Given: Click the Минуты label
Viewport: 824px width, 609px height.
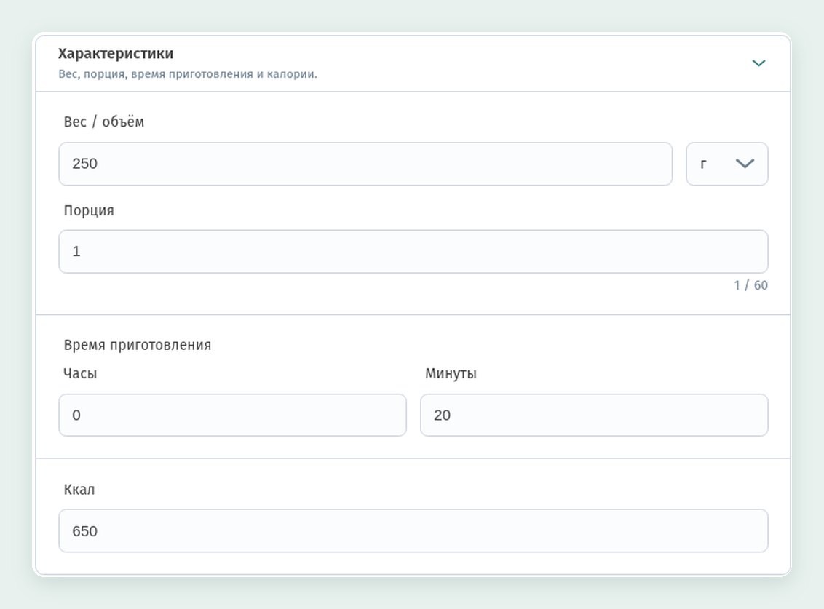Looking at the screenshot, I should coord(451,373).
